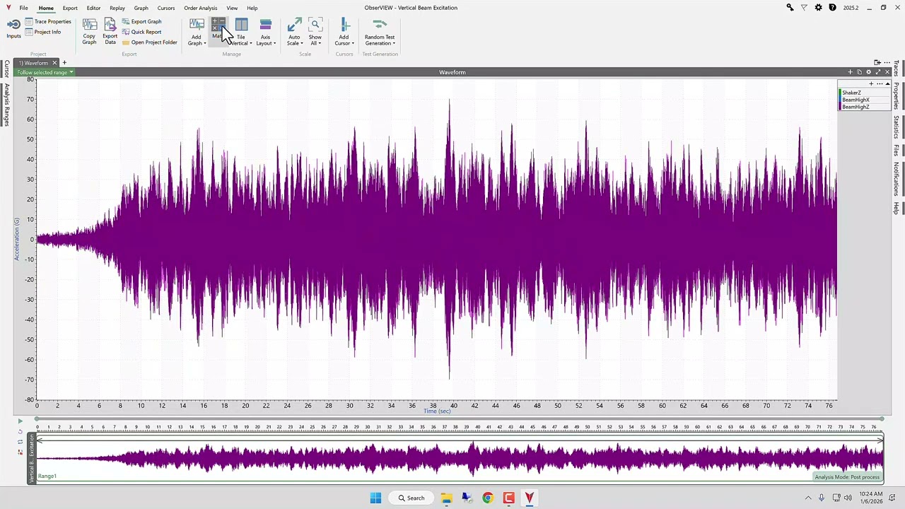Open the graph settings gear icon
The image size is (905, 509).
(x=868, y=72)
